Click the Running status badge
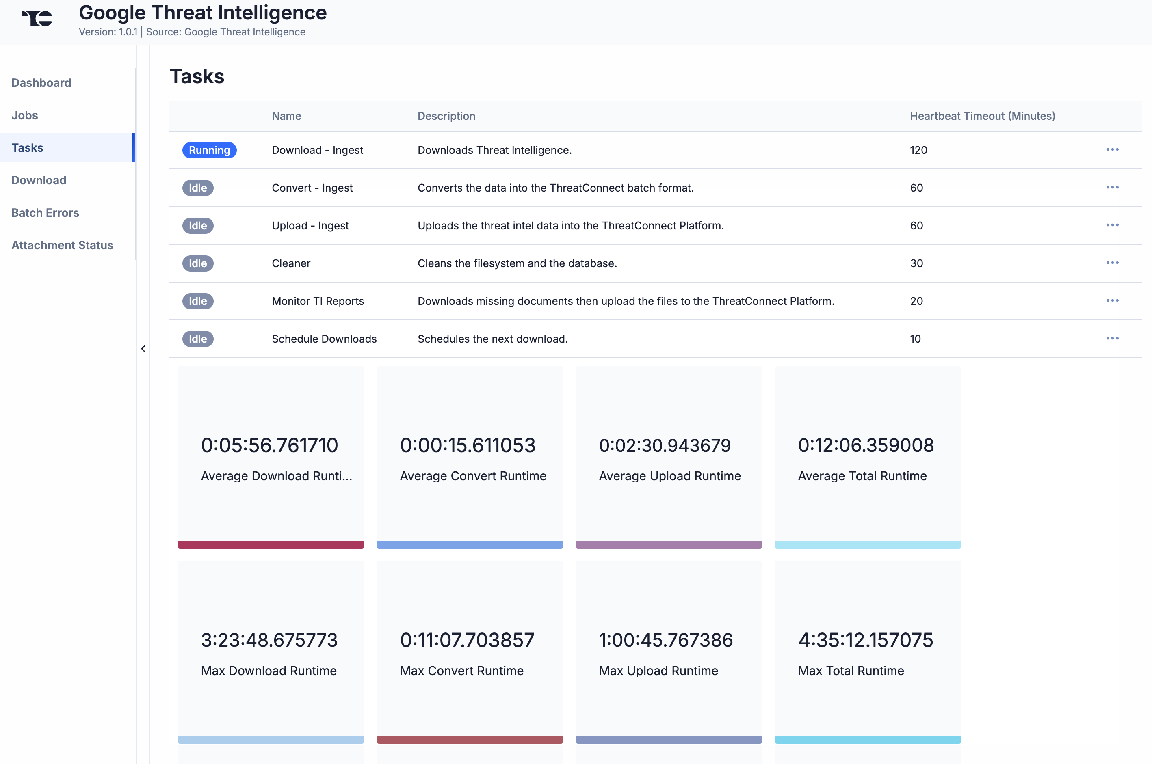The width and height of the screenshot is (1152, 764). [x=209, y=150]
